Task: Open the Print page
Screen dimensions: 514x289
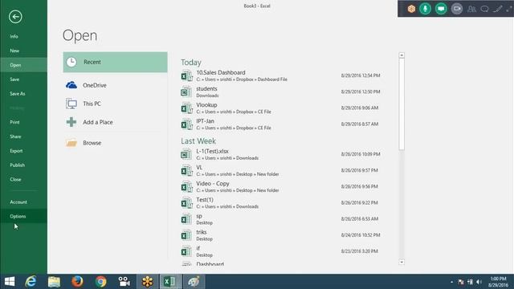Action: 14,122
